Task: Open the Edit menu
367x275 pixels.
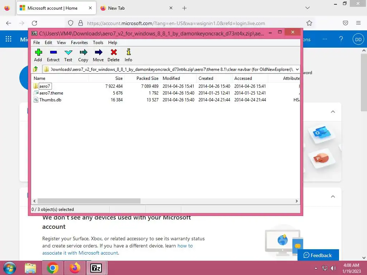Action: [48, 43]
